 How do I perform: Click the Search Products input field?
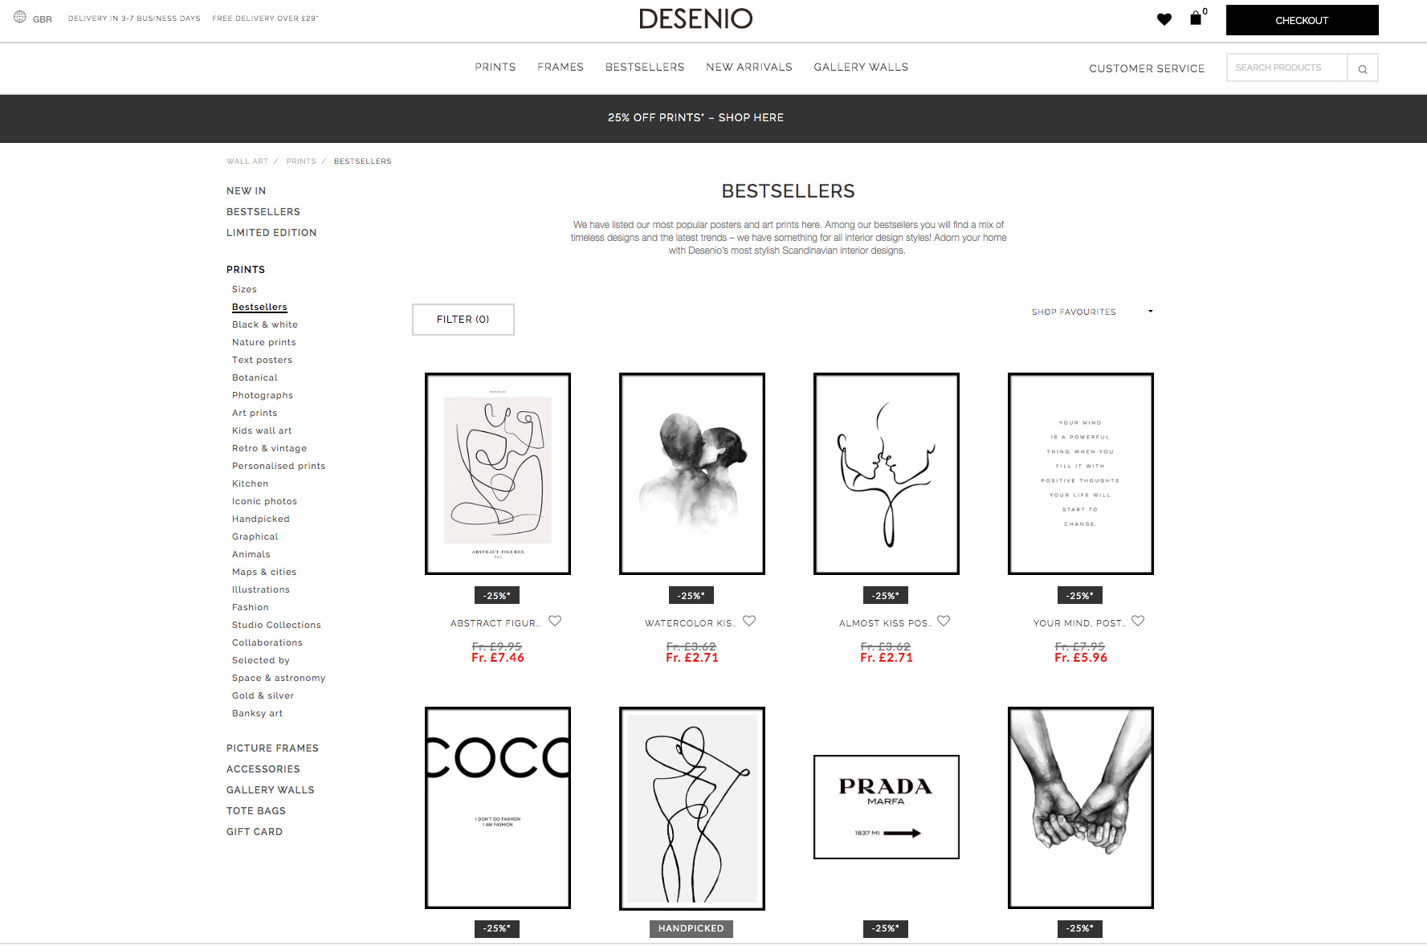pyautogui.click(x=1286, y=68)
